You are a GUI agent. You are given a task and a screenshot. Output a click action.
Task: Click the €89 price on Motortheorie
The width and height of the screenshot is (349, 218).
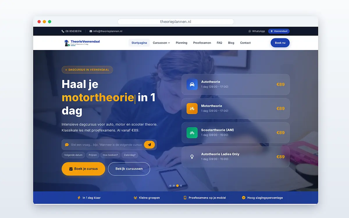pos(280,108)
